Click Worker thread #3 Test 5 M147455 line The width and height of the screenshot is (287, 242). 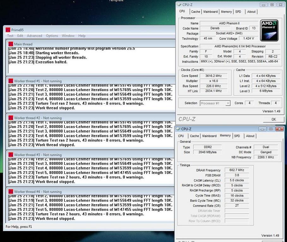point(91,173)
